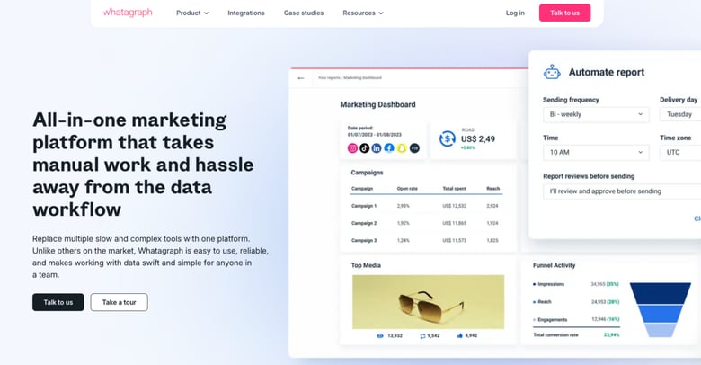Image resolution: width=701 pixels, height=365 pixels.
Task: Open the Integrations nav item
Action: pos(246,13)
